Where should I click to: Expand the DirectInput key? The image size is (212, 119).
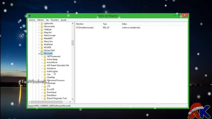tap(42, 92)
